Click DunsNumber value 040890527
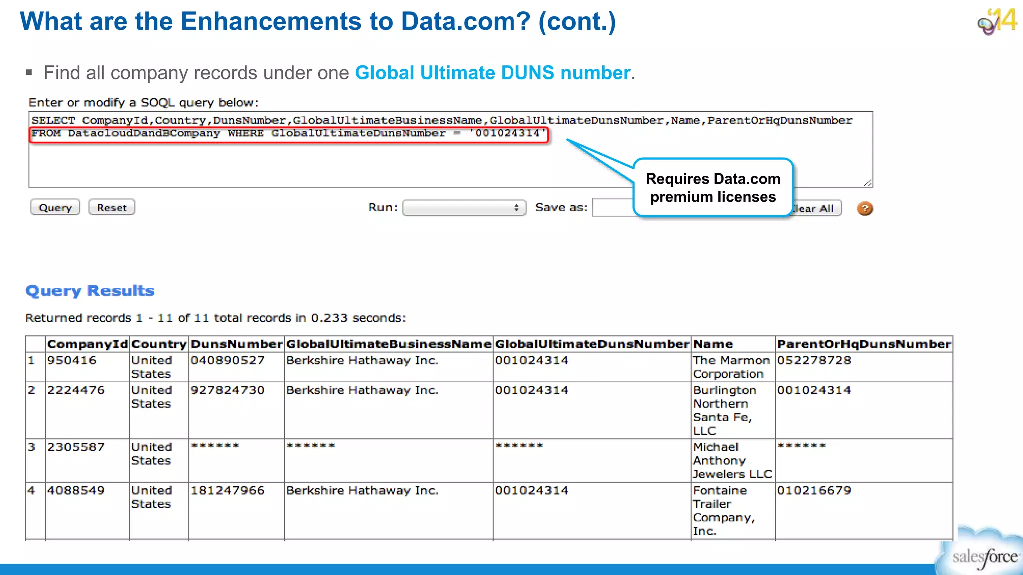Image resolution: width=1023 pixels, height=575 pixels. (227, 360)
